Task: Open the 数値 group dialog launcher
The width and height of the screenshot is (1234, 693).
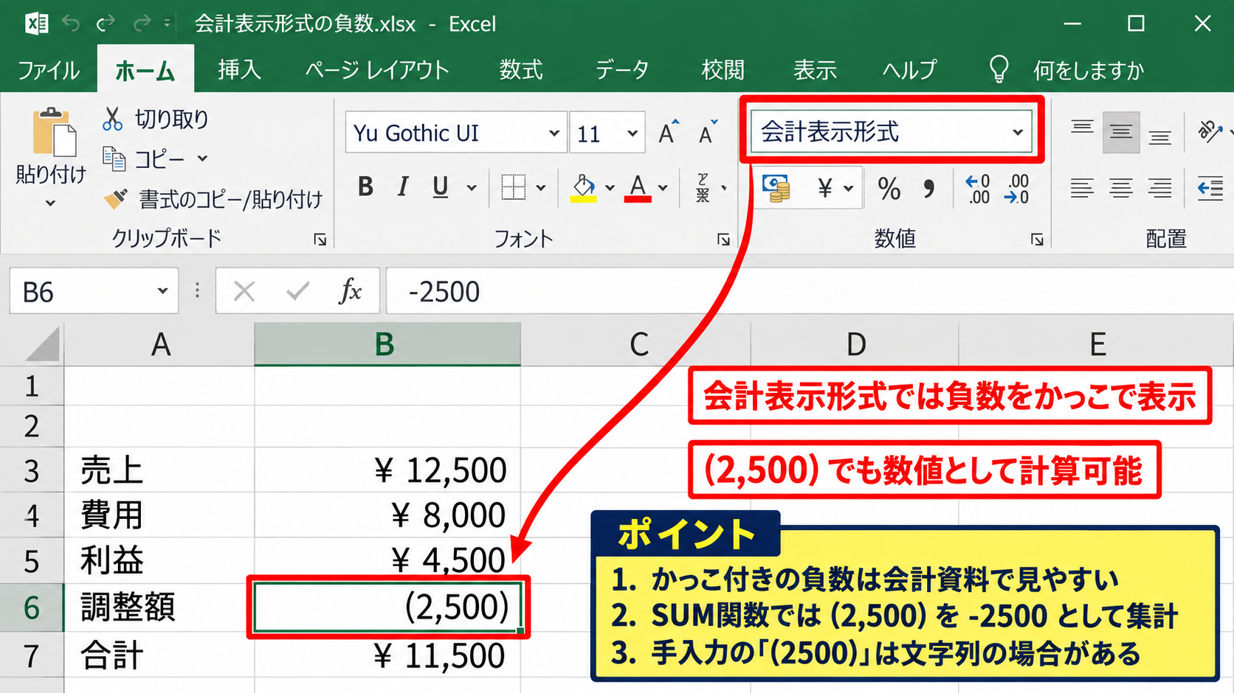Action: click(1037, 240)
